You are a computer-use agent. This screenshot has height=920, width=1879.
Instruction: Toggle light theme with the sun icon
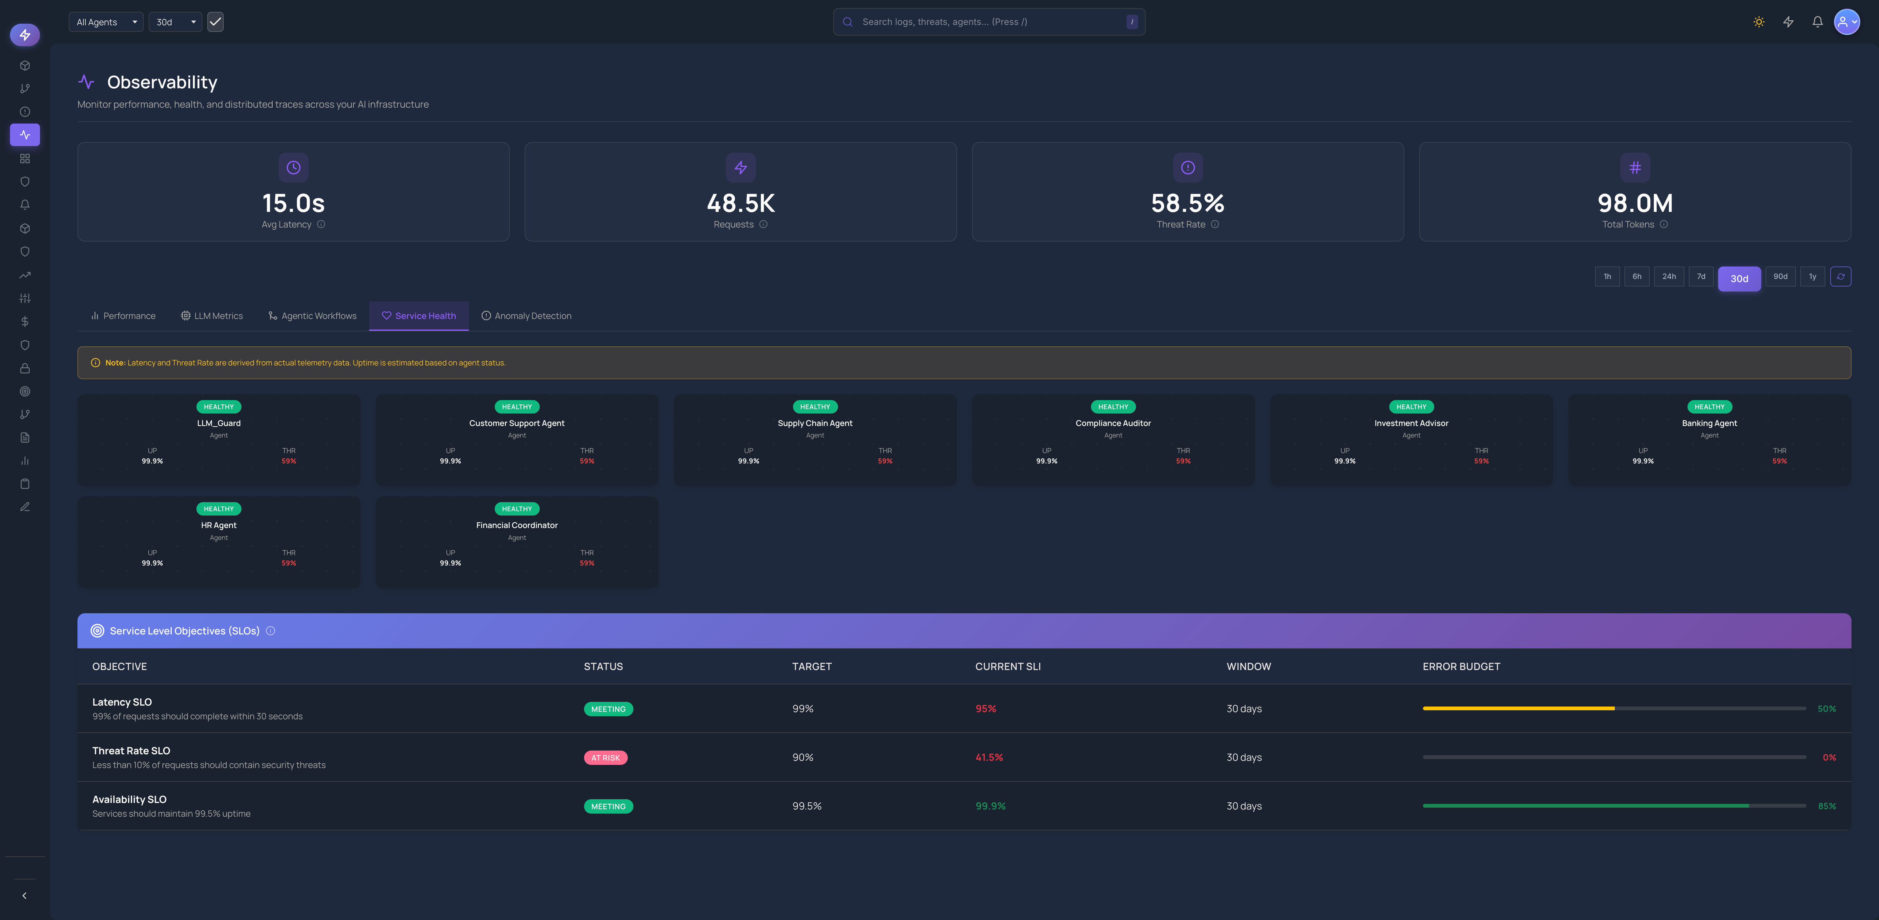[x=1759, y=22]
